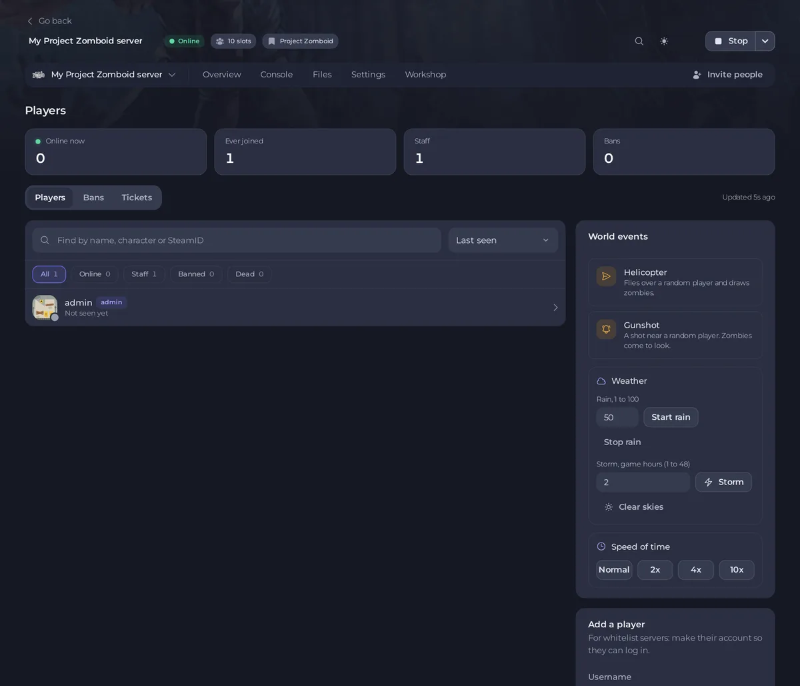Click the Updated 5s ago text
The width and height of the screenshot is (800, 686).
[x=749, y=198]
